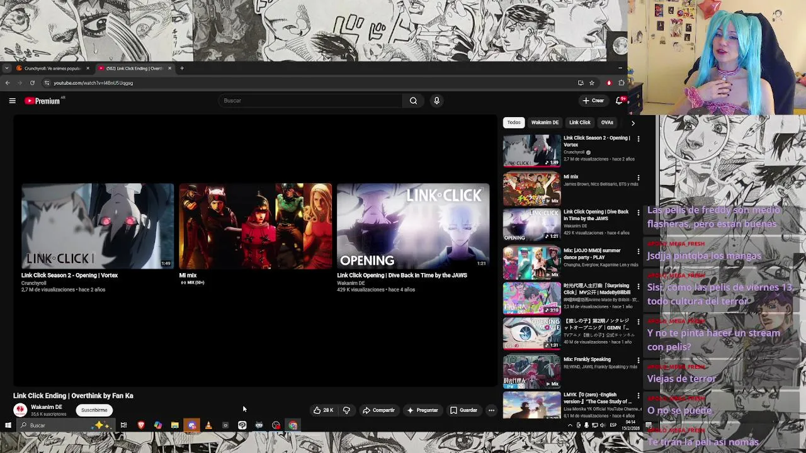Launch Brave browser from the taskbar
The image size is (806, 453).
pos(141,425)
